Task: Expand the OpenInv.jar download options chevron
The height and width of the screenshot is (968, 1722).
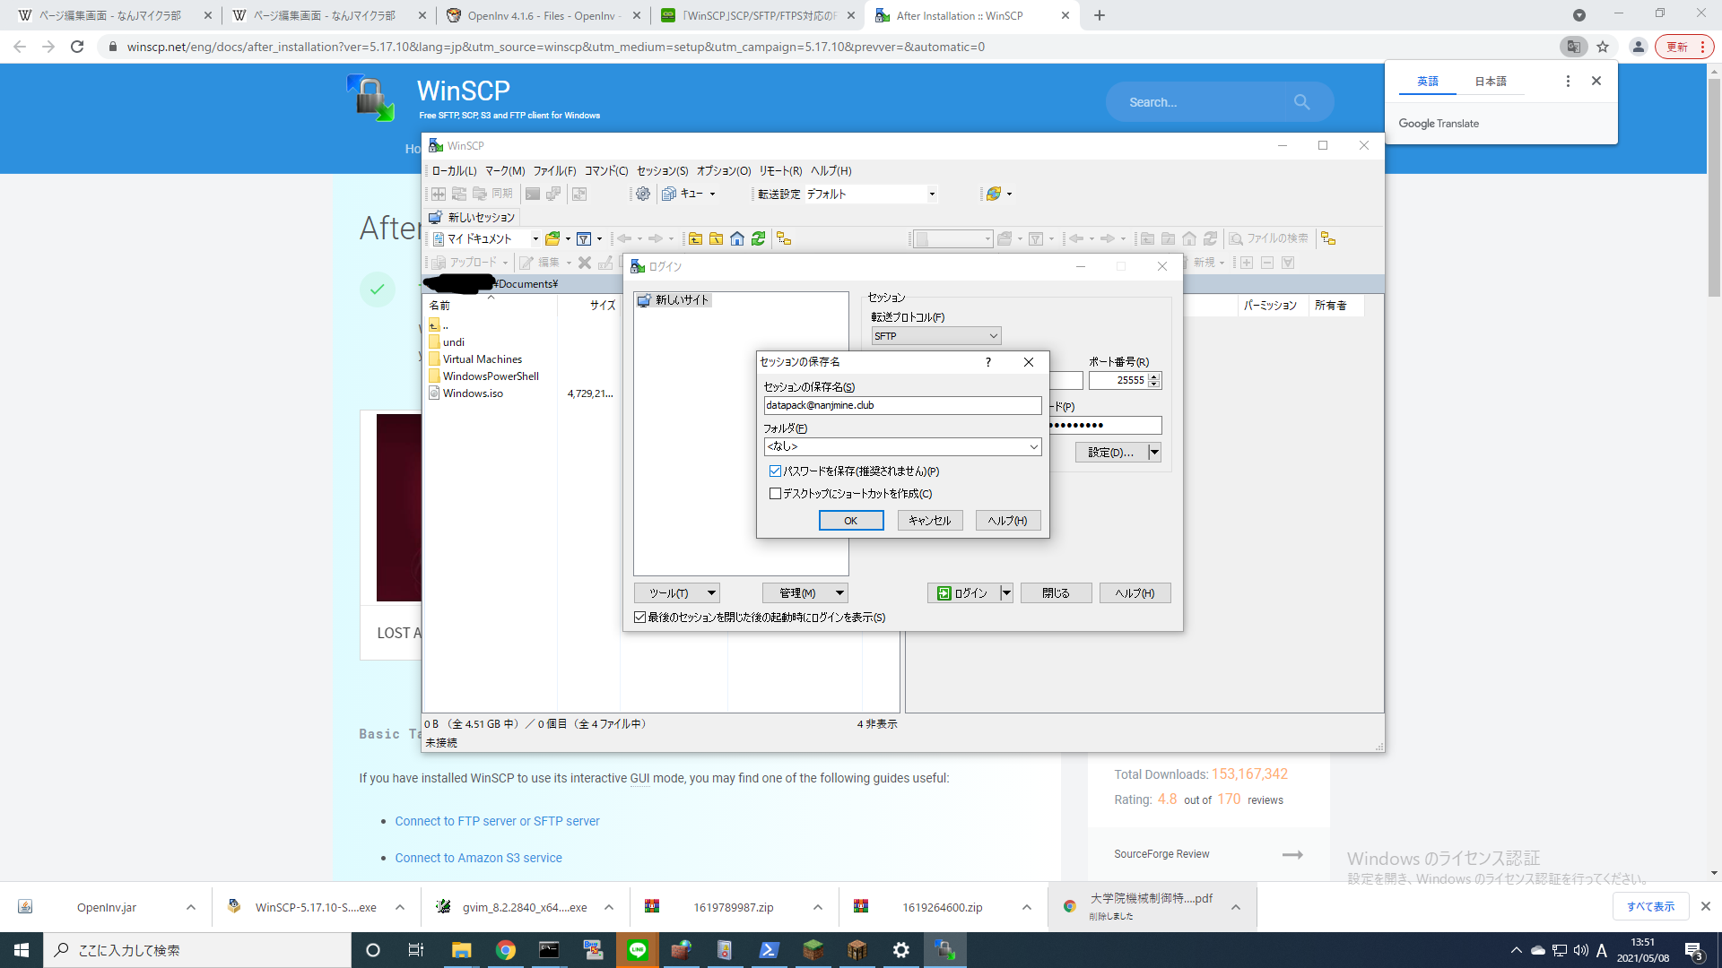Action: pyautogui.click(x=191, y=908)
